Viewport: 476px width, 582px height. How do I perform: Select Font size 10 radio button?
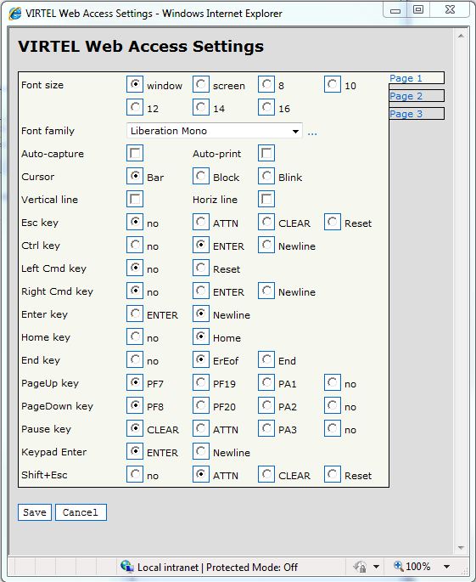coord(332,85)
